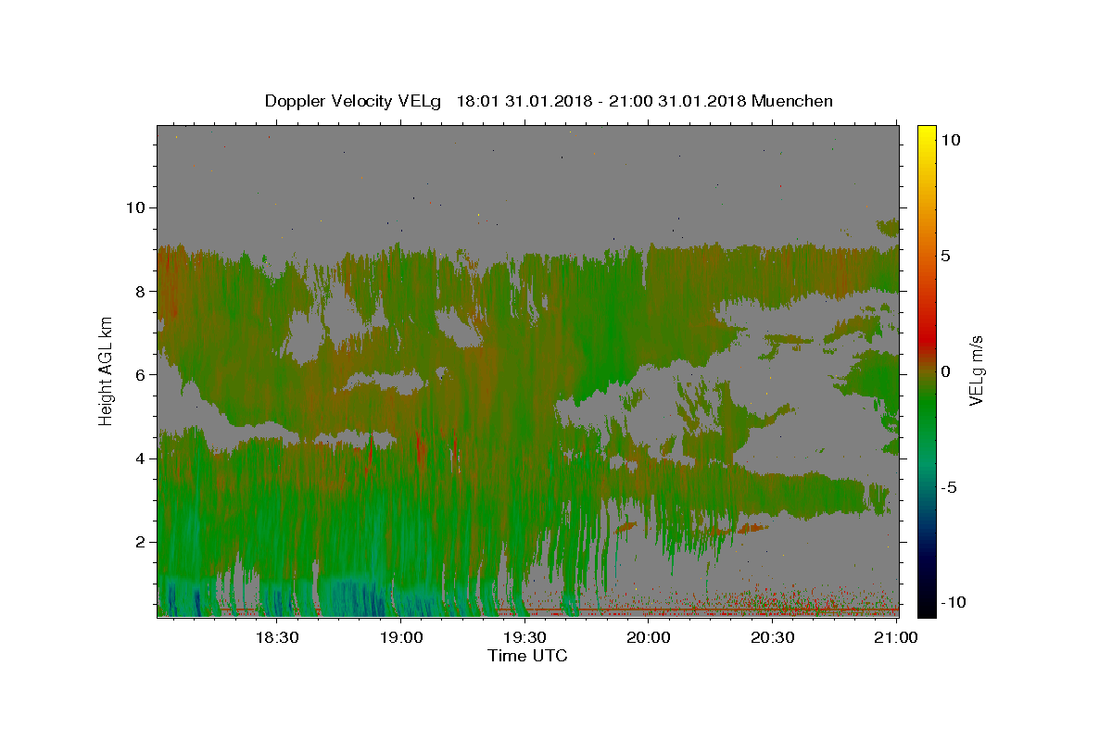1112x741 pixels.
Task: Click the "Time UTC" axis label
Action: (527, 656)
